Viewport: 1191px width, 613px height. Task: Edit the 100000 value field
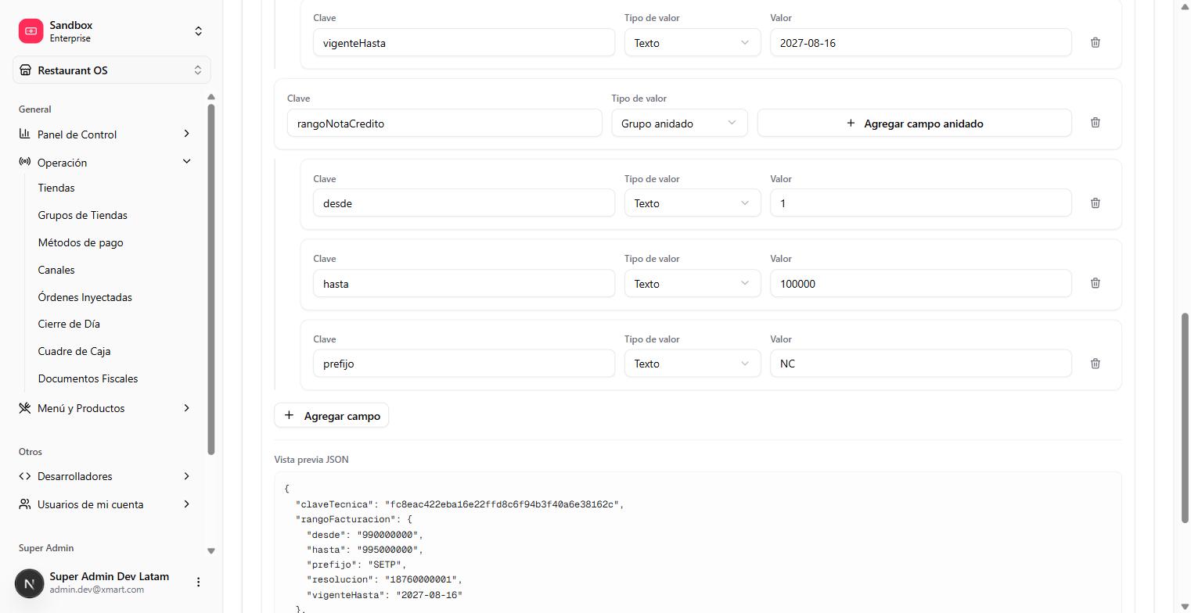coord(920,284)
